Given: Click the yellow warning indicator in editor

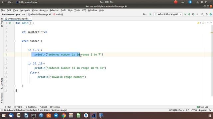Looking at the screenshot, I should (x=199, y=23).
